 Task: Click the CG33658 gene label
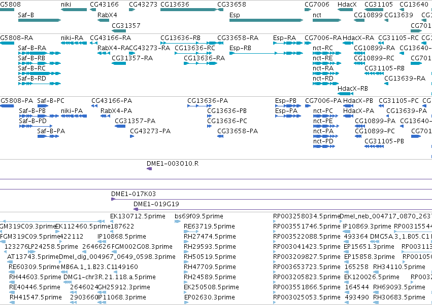pos(231,5)
